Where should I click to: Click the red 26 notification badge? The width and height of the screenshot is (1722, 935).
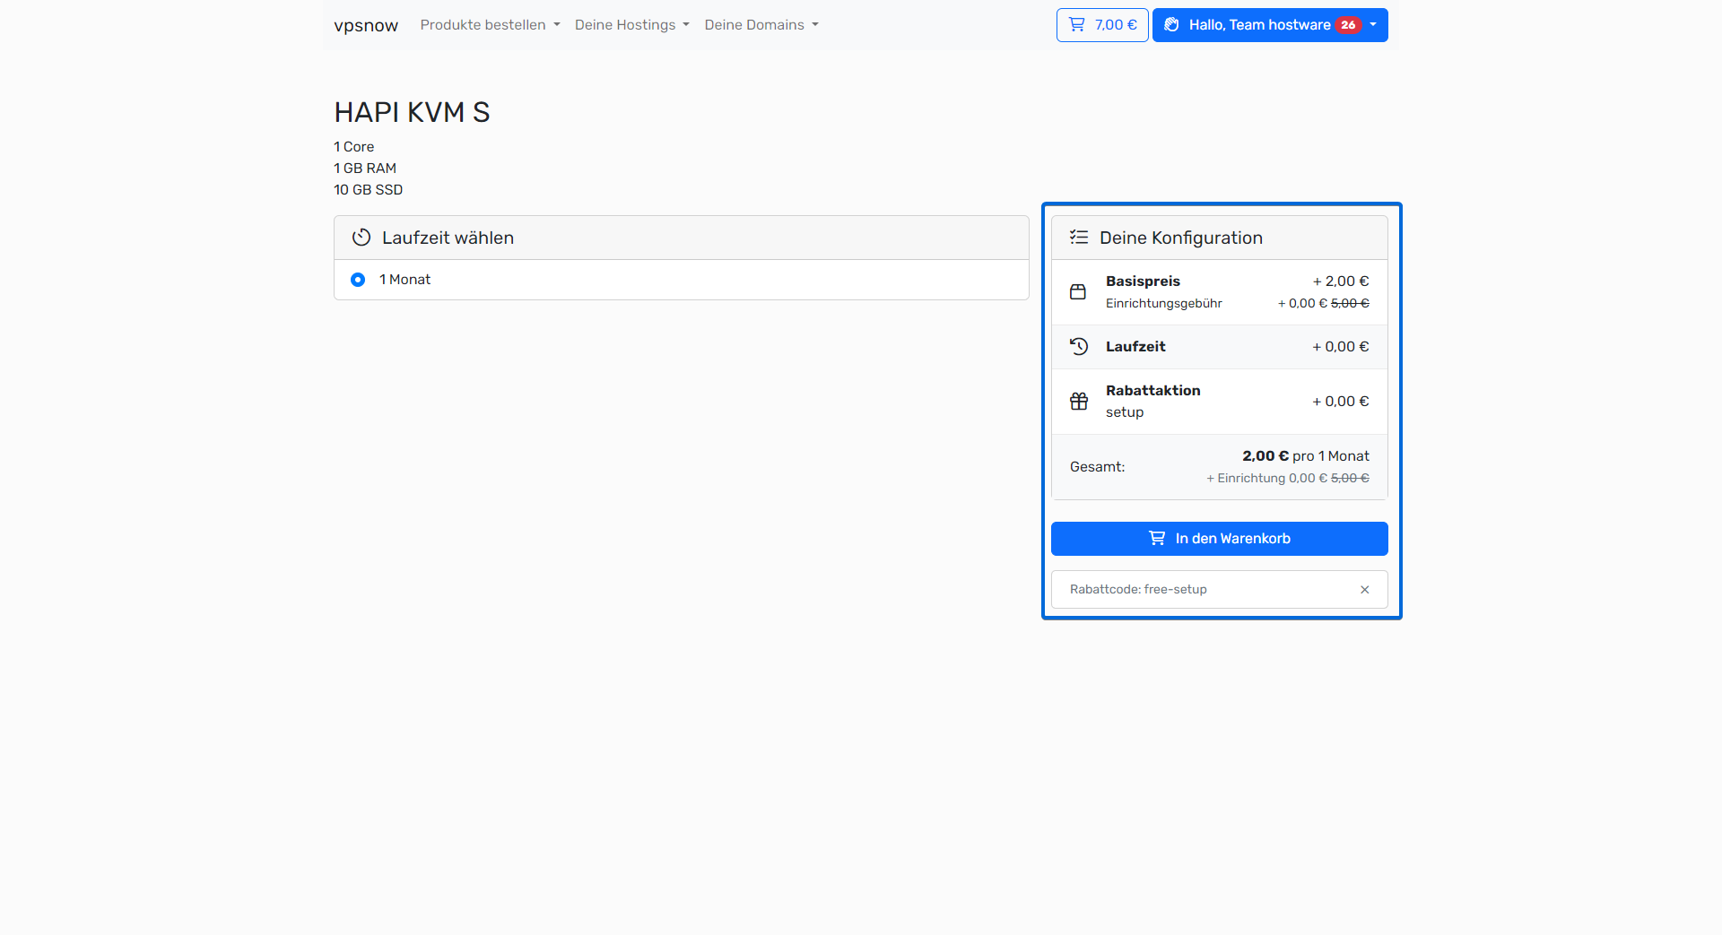[1348, 25]
